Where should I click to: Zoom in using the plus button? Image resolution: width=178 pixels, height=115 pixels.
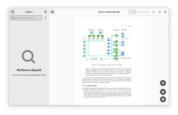163,92
